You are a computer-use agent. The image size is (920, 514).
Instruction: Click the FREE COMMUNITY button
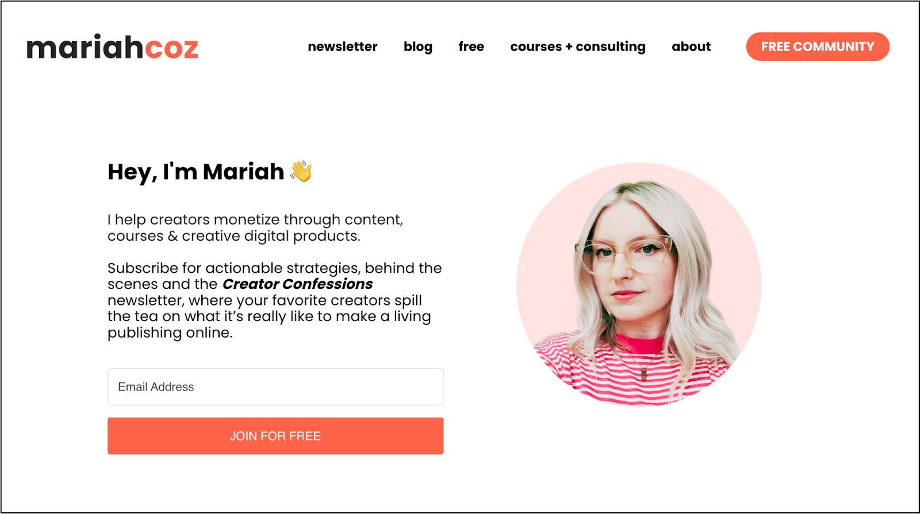coord(818,47)
